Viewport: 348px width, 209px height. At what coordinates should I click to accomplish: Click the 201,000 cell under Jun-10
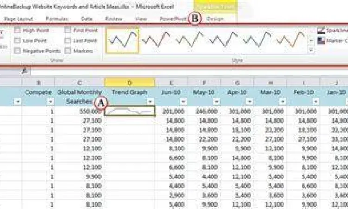[171, 111]
